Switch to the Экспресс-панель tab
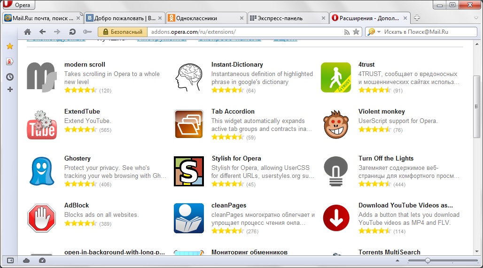 pyautogui.click(x=288, y=18)
